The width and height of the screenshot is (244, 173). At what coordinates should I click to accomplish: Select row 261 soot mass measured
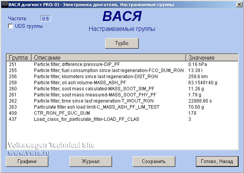click(x=122, y=95)
